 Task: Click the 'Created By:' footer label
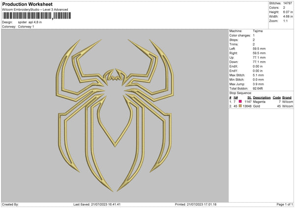(10, 205)
